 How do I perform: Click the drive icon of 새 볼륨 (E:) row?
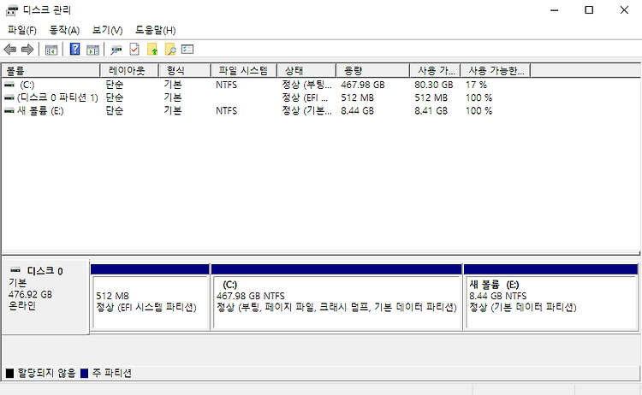coord(9,111)
